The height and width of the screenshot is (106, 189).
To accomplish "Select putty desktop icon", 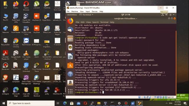I will click(47, 91).
